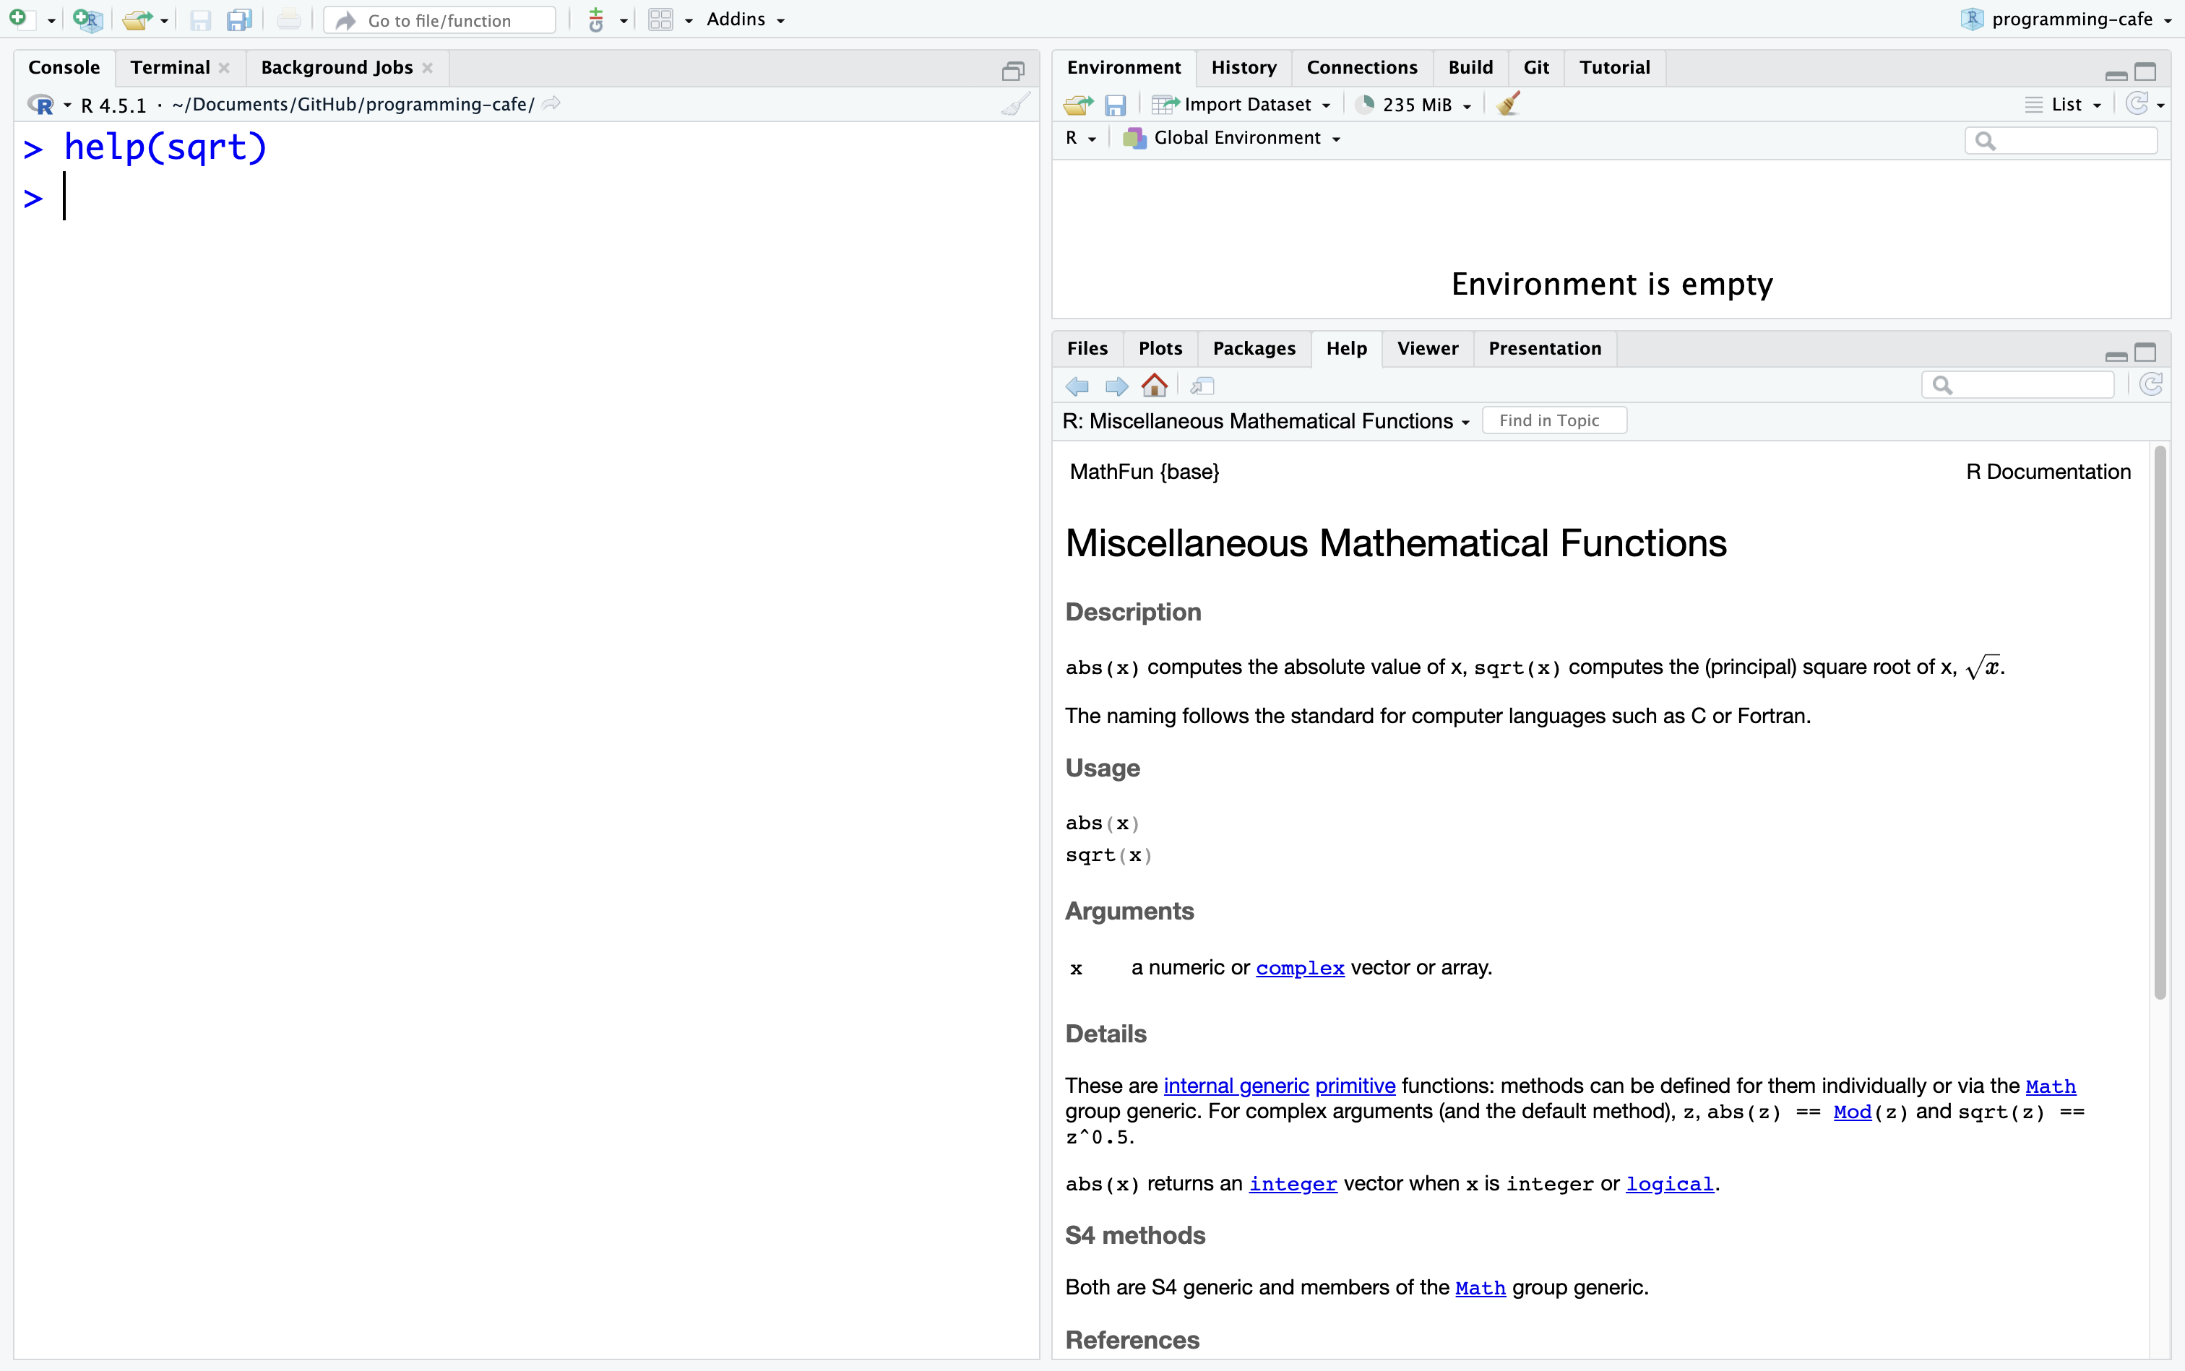Go forward in Help history
The image size is (2185, 1371).
click(1116, 386)
